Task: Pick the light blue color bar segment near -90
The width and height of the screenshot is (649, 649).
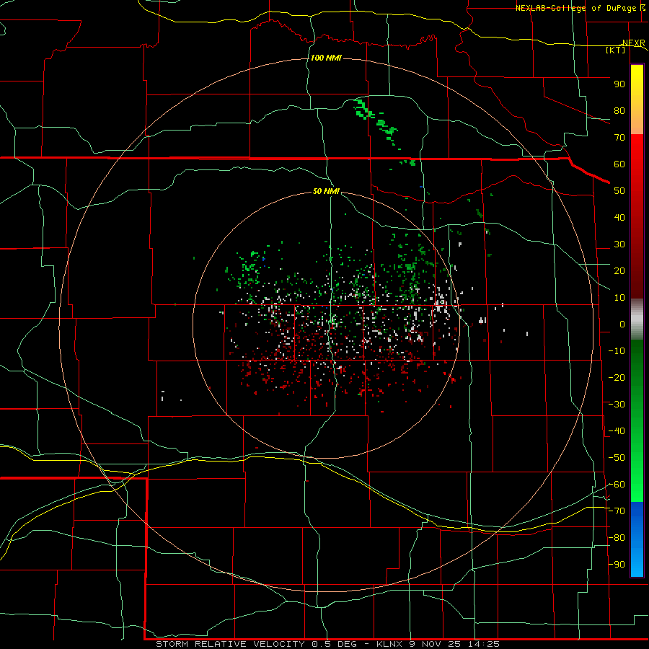Action: click(637, 563)
